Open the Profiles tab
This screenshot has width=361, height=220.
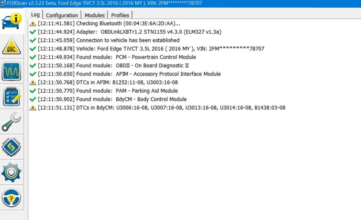tap(120, 15)
